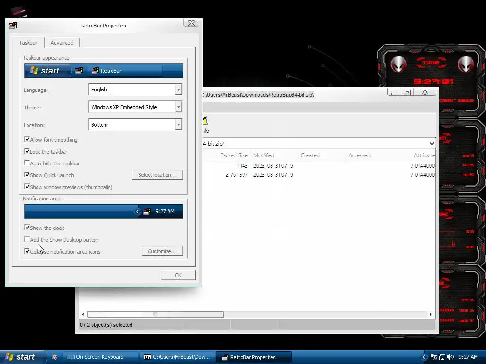Viewport: 486px width, 364px height.
Task: Click the RetroBar Properties taskbar button
Action: point(253,357)
